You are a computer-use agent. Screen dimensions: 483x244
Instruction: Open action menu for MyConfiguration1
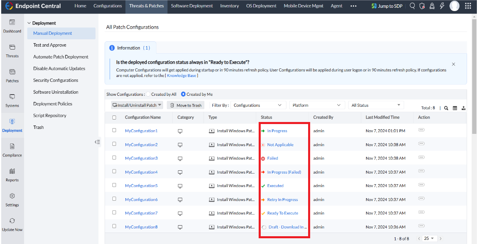[x=421, y=130]
